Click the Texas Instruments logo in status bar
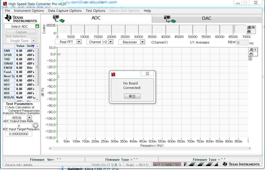 point(241,164)
